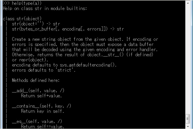Click the 'or repr(object).' line
The width and height of the screenshot is (193, 129).
(x=30, y=60)
